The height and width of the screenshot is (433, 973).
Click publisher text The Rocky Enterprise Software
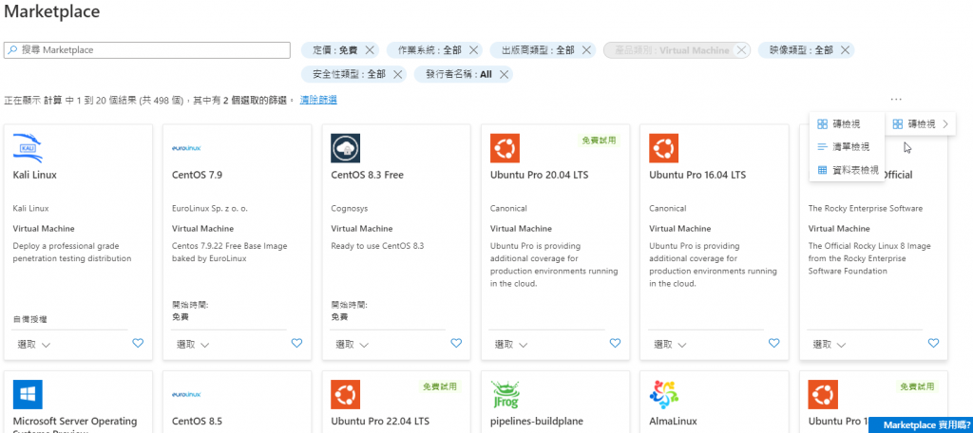(865, 209)
